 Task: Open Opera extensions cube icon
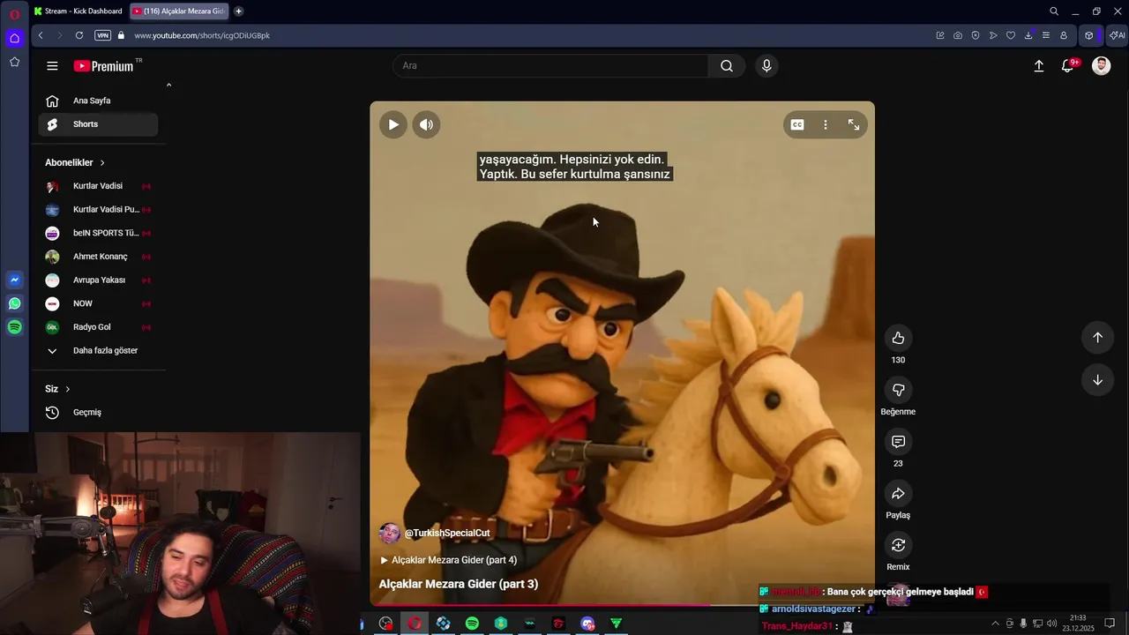(x=1089, y=35)
